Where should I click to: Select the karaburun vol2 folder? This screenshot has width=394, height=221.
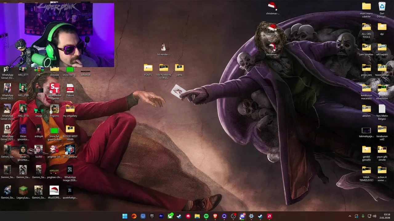click(382, 133)
